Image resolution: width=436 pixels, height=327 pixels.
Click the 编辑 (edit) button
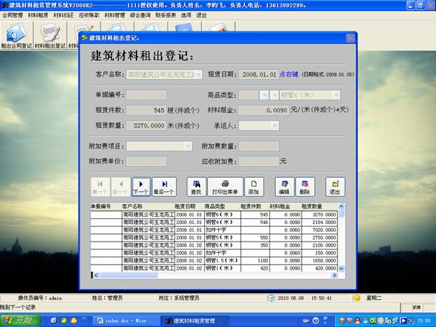click(284, 186)
